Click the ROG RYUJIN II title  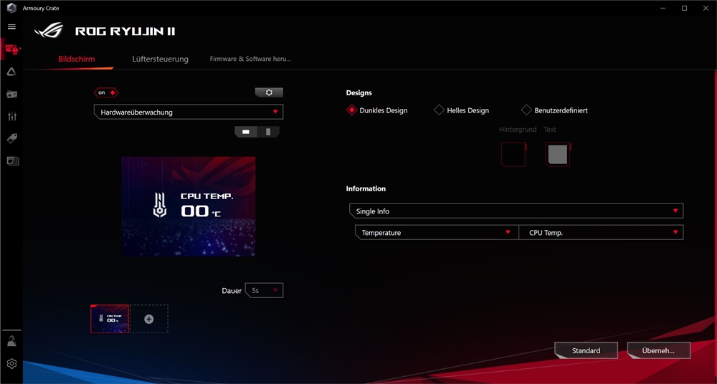[125, 31]
